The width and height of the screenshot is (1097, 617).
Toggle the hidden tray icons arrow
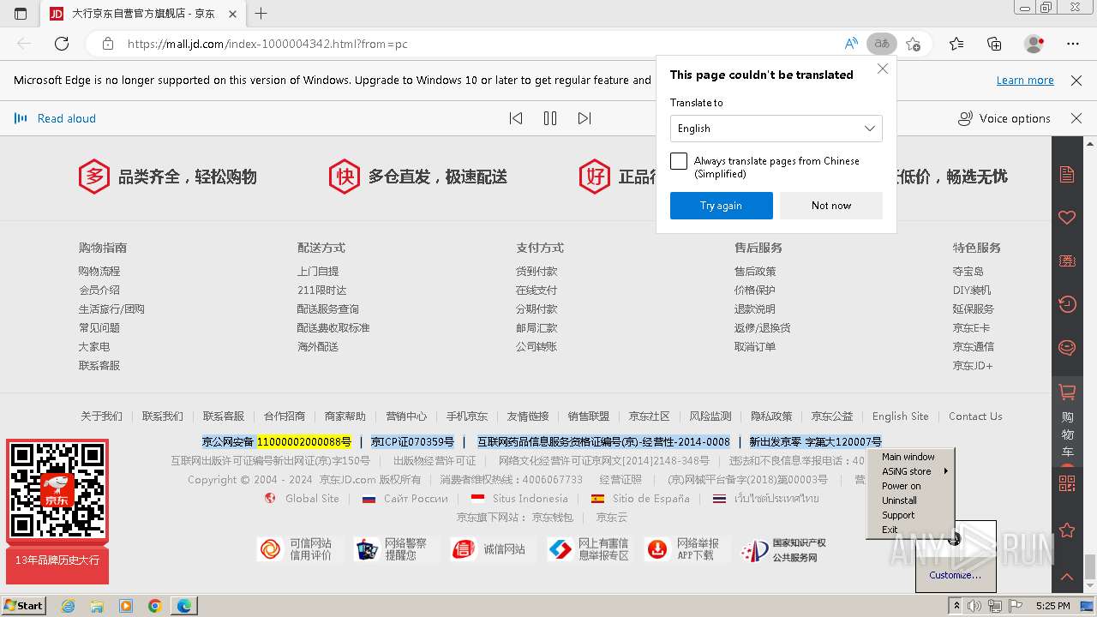[x=956, y=606]
